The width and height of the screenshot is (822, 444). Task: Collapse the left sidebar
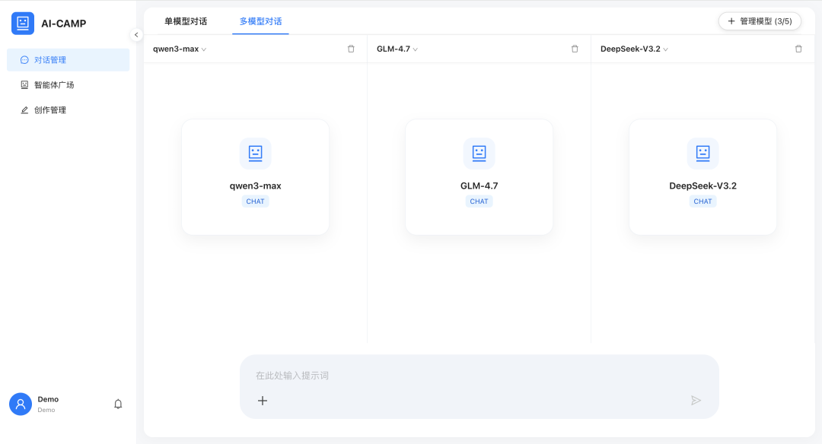(x=136, y=34)
